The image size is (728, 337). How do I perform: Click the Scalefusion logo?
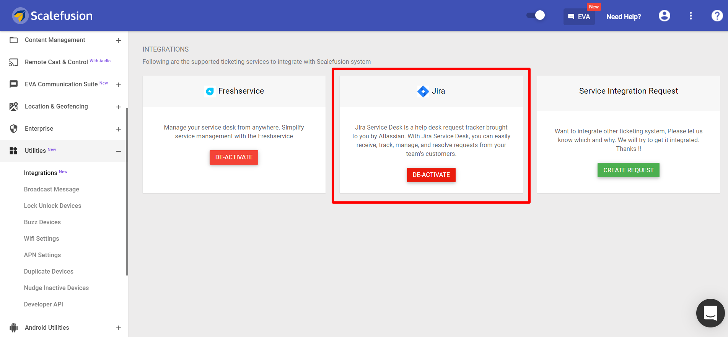(52, 16)
